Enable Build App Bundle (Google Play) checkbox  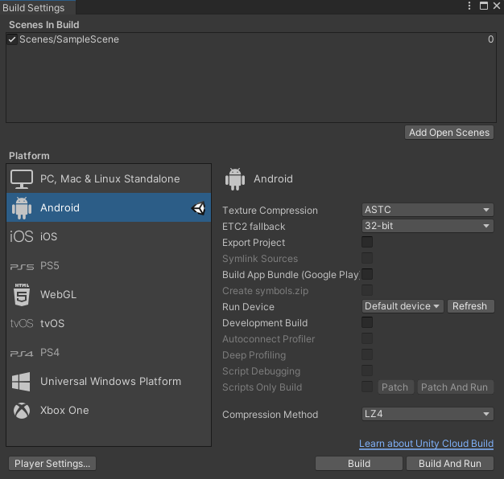[x=367, y=274]
